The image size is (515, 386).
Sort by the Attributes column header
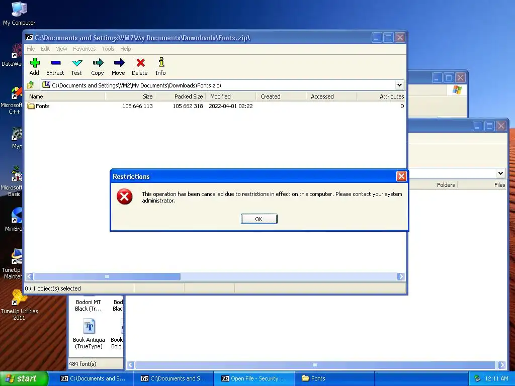[x=381, y=96]
